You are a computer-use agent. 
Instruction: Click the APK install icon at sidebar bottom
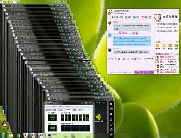tap(111, 130)
